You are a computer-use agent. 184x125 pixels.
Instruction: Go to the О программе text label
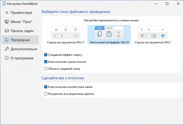22,58
